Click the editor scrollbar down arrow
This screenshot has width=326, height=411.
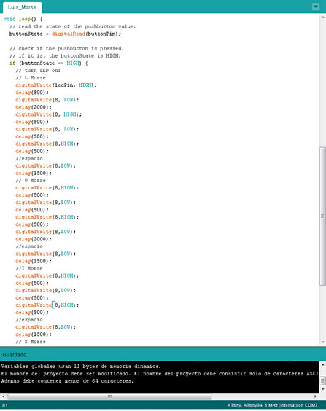tap(322, 342)
